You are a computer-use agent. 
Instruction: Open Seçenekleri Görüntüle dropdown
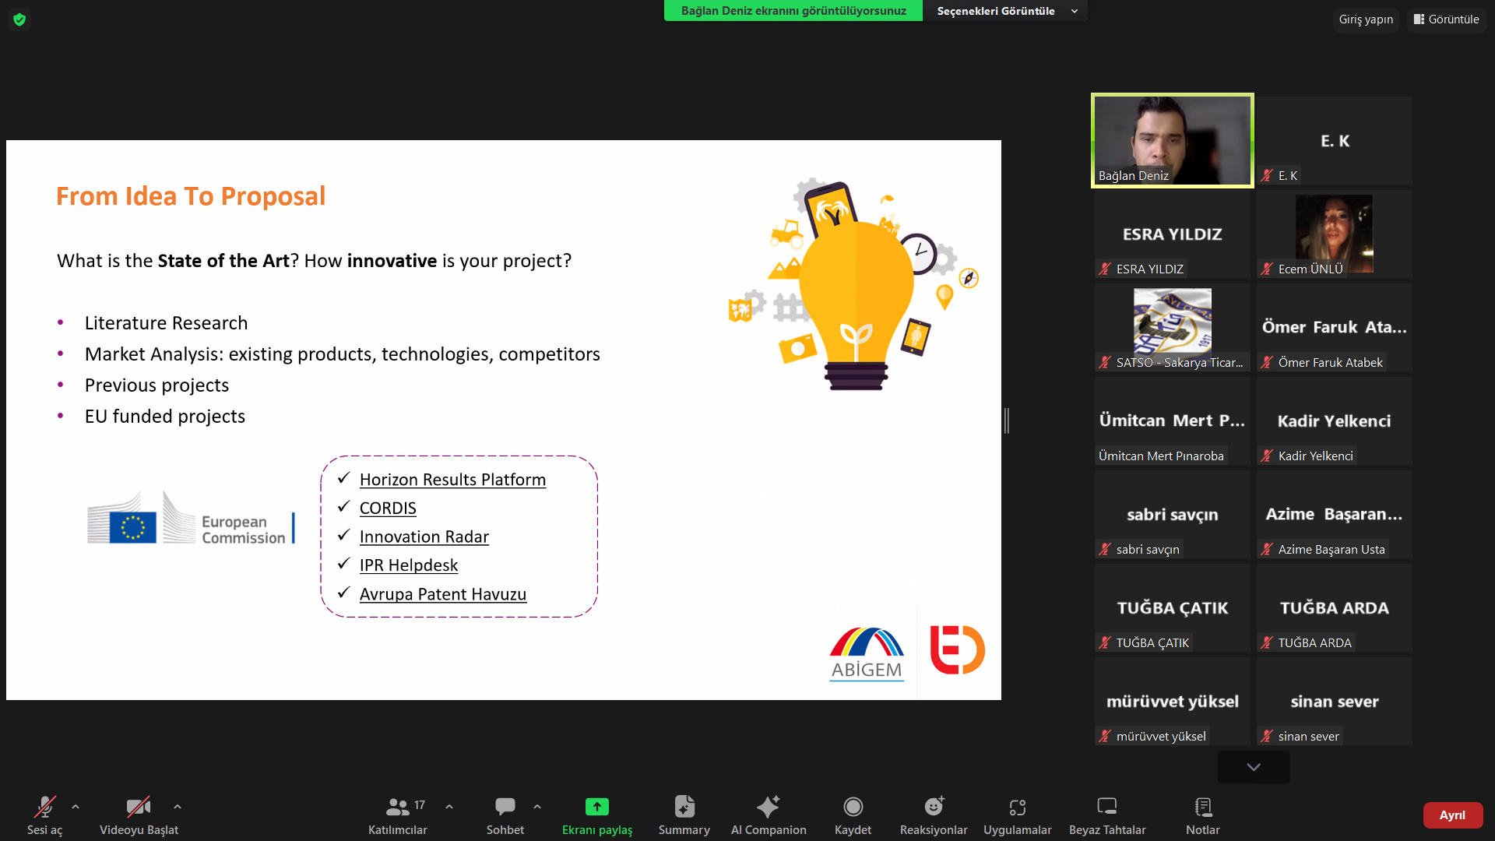1004,11
